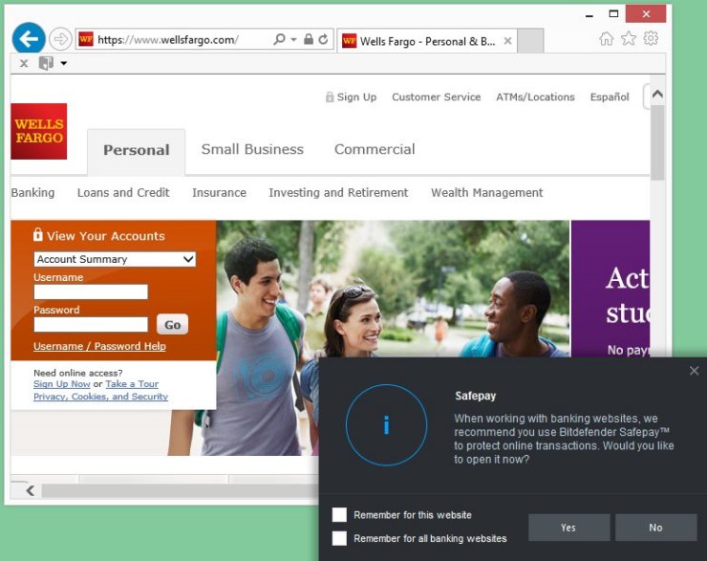
Task: Click the Wells Fargo favicon in address bar
Action: coord(86,39)
